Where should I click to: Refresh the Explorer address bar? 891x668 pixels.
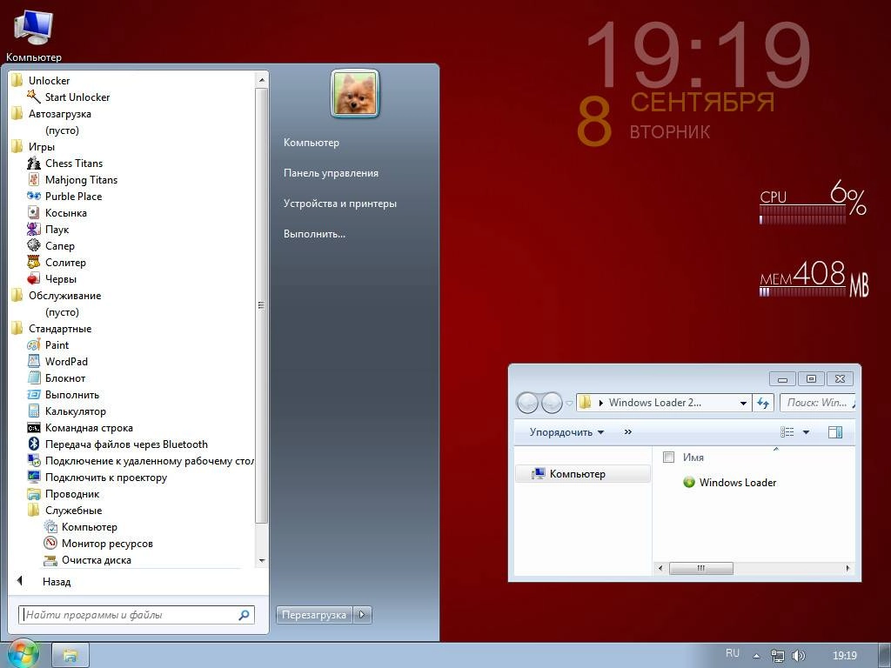pyautogui.click(x=763, y=403)
